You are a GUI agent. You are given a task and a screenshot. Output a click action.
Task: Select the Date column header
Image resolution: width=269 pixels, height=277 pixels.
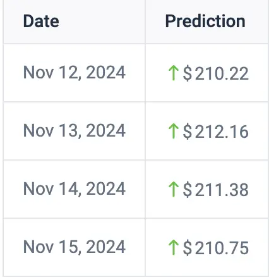41,21
